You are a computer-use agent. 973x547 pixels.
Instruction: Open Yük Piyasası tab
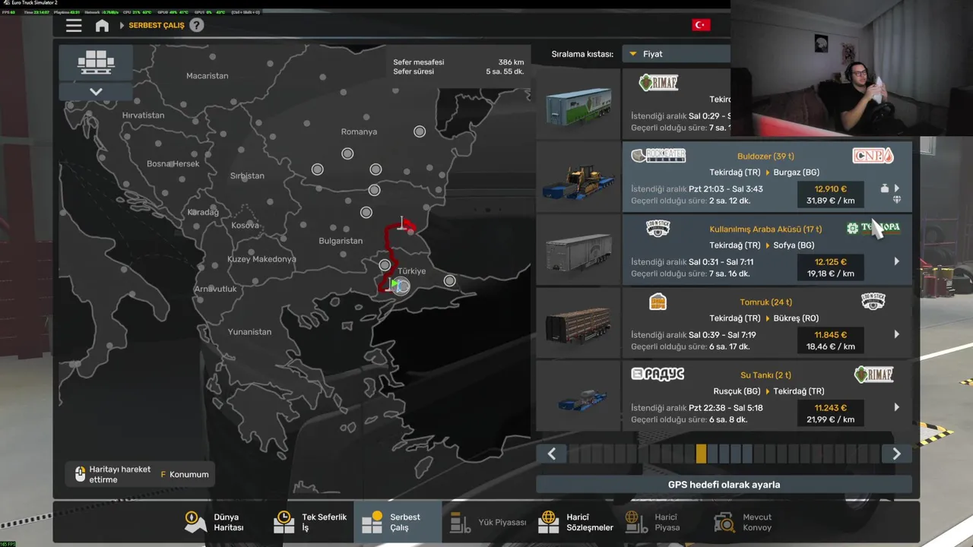pyautogui.click(x=488, y=522)
